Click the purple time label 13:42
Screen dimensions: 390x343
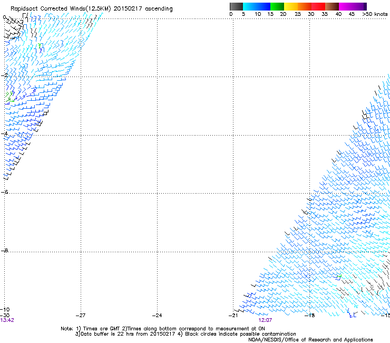(x=7, y=320)
